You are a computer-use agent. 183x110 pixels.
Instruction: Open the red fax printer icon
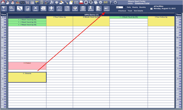pyautogui.click(x=81, y=2)
